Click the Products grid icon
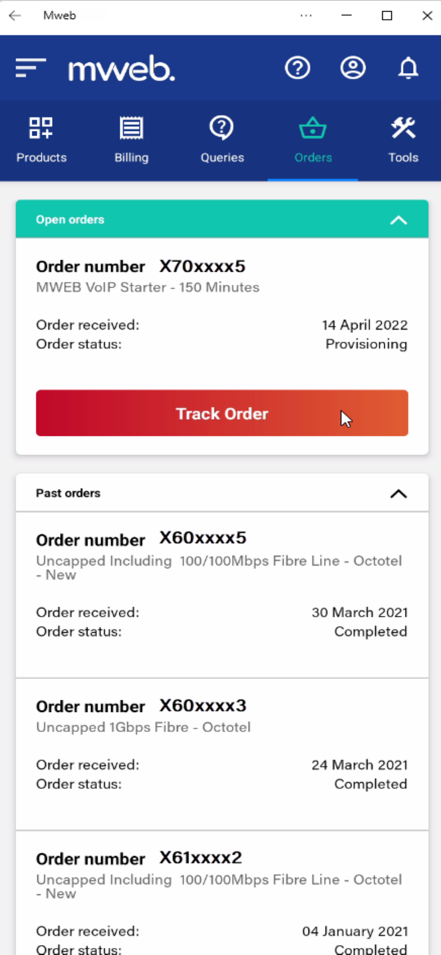 click(x=42, y=128)
